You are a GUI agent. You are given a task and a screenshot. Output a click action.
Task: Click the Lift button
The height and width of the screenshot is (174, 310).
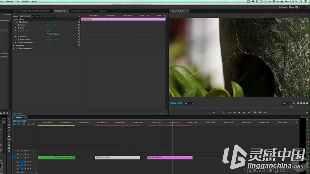click(255, 113)
